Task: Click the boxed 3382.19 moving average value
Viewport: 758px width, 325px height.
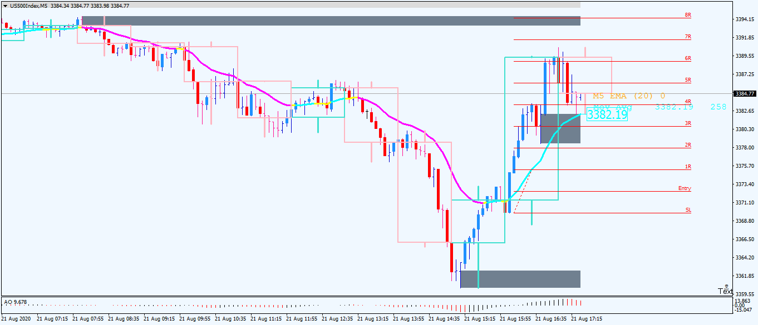Action: coord(607,115)
